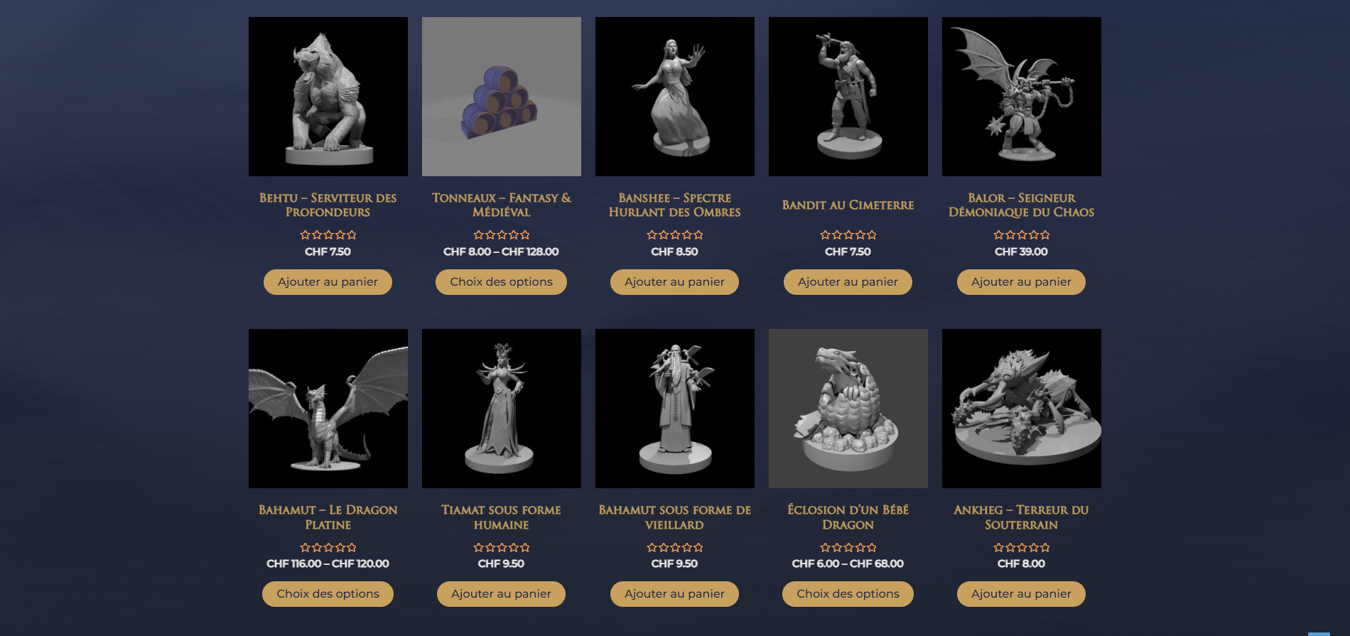
Task: Open the Bandit au Cimeterre title link
Action: click(x=848, y=205)
